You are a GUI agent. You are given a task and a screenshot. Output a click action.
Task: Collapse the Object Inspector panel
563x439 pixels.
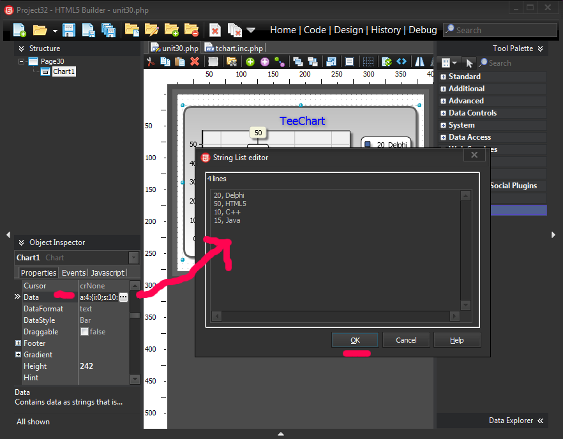pyautogui.click(x=22, y=242)
